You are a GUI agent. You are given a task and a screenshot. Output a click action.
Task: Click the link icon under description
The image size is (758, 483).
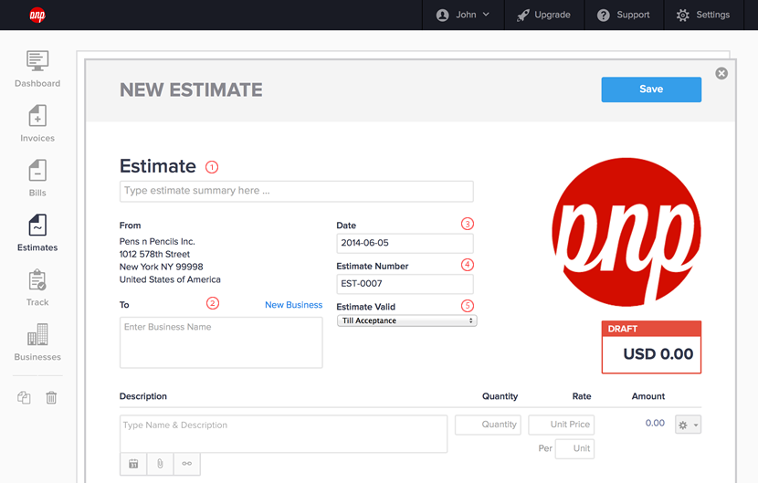[x=186, y=464]
